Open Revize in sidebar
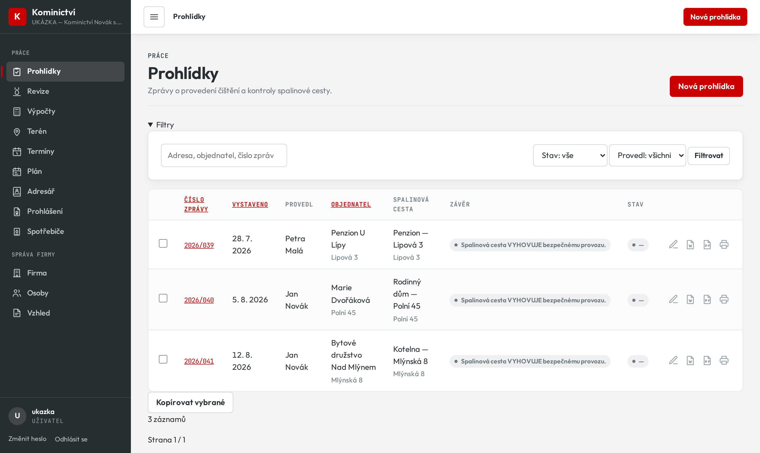 pos(65,91)
